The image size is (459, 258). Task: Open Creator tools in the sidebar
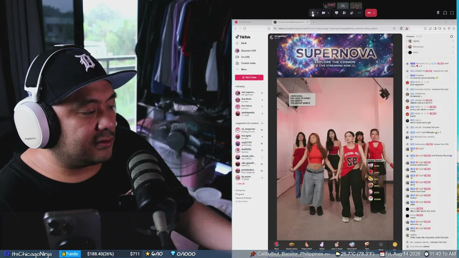pyautogui.click(x=246, y=63)
